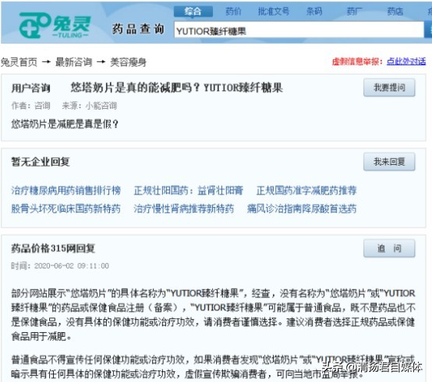Go to 兔灵首页 breadcrumb link
Viewport: 432px width, 382px height.
[x=19, y=62]
